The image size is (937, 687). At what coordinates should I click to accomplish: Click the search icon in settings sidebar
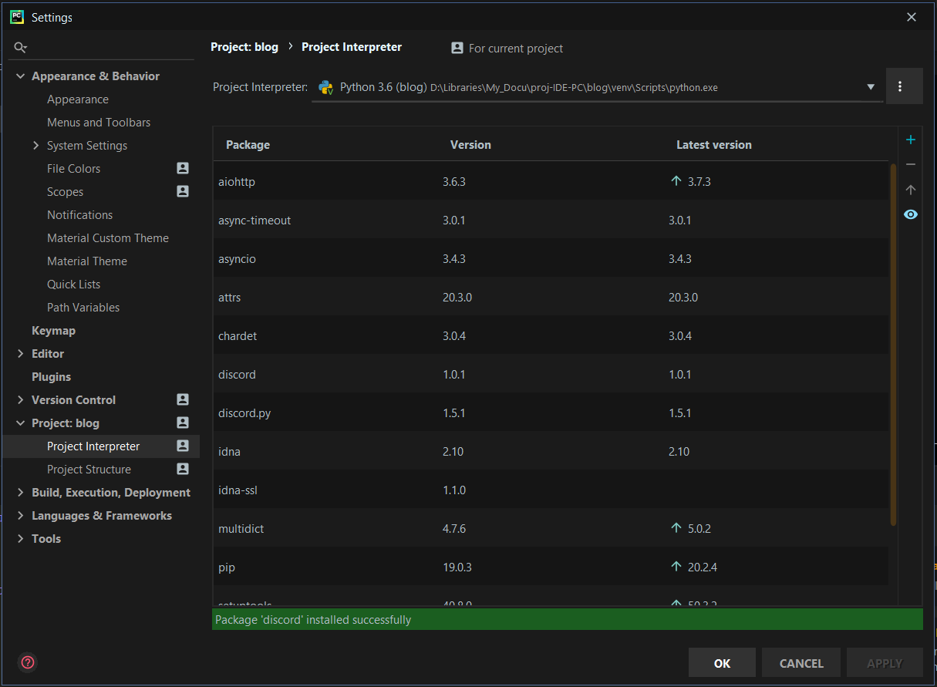[x=20, y=48]
